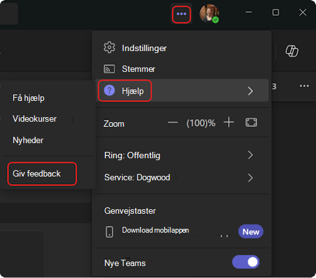The width and height of the screenshot is (316, 278).
Task: Click the profile picture avatar
Action: coord(209,13)
